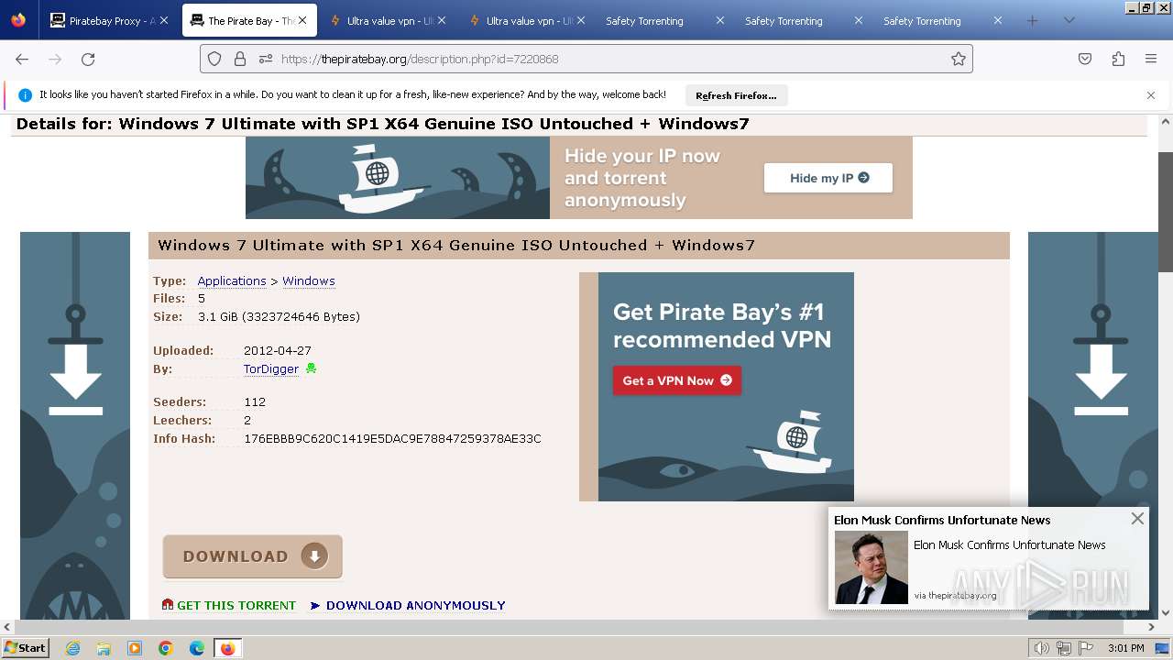Screen dimensions: 1173x660
Task: Click the left download arrow banner
Action: pyautogui.click(x=75, y=425)
